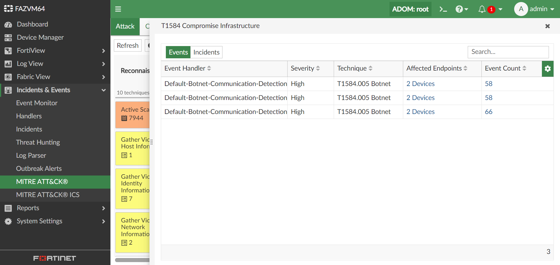The image size is (560, 265).
Task: Open Threat Hunting from sidebar
Action: click(38, 142)
